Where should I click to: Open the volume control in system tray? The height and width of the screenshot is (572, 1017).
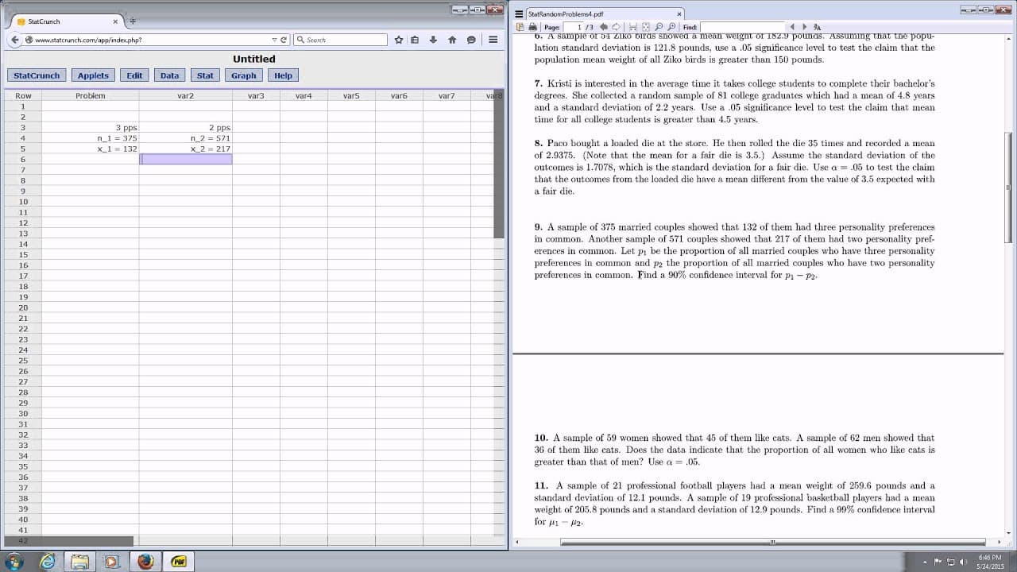[962, 562]
